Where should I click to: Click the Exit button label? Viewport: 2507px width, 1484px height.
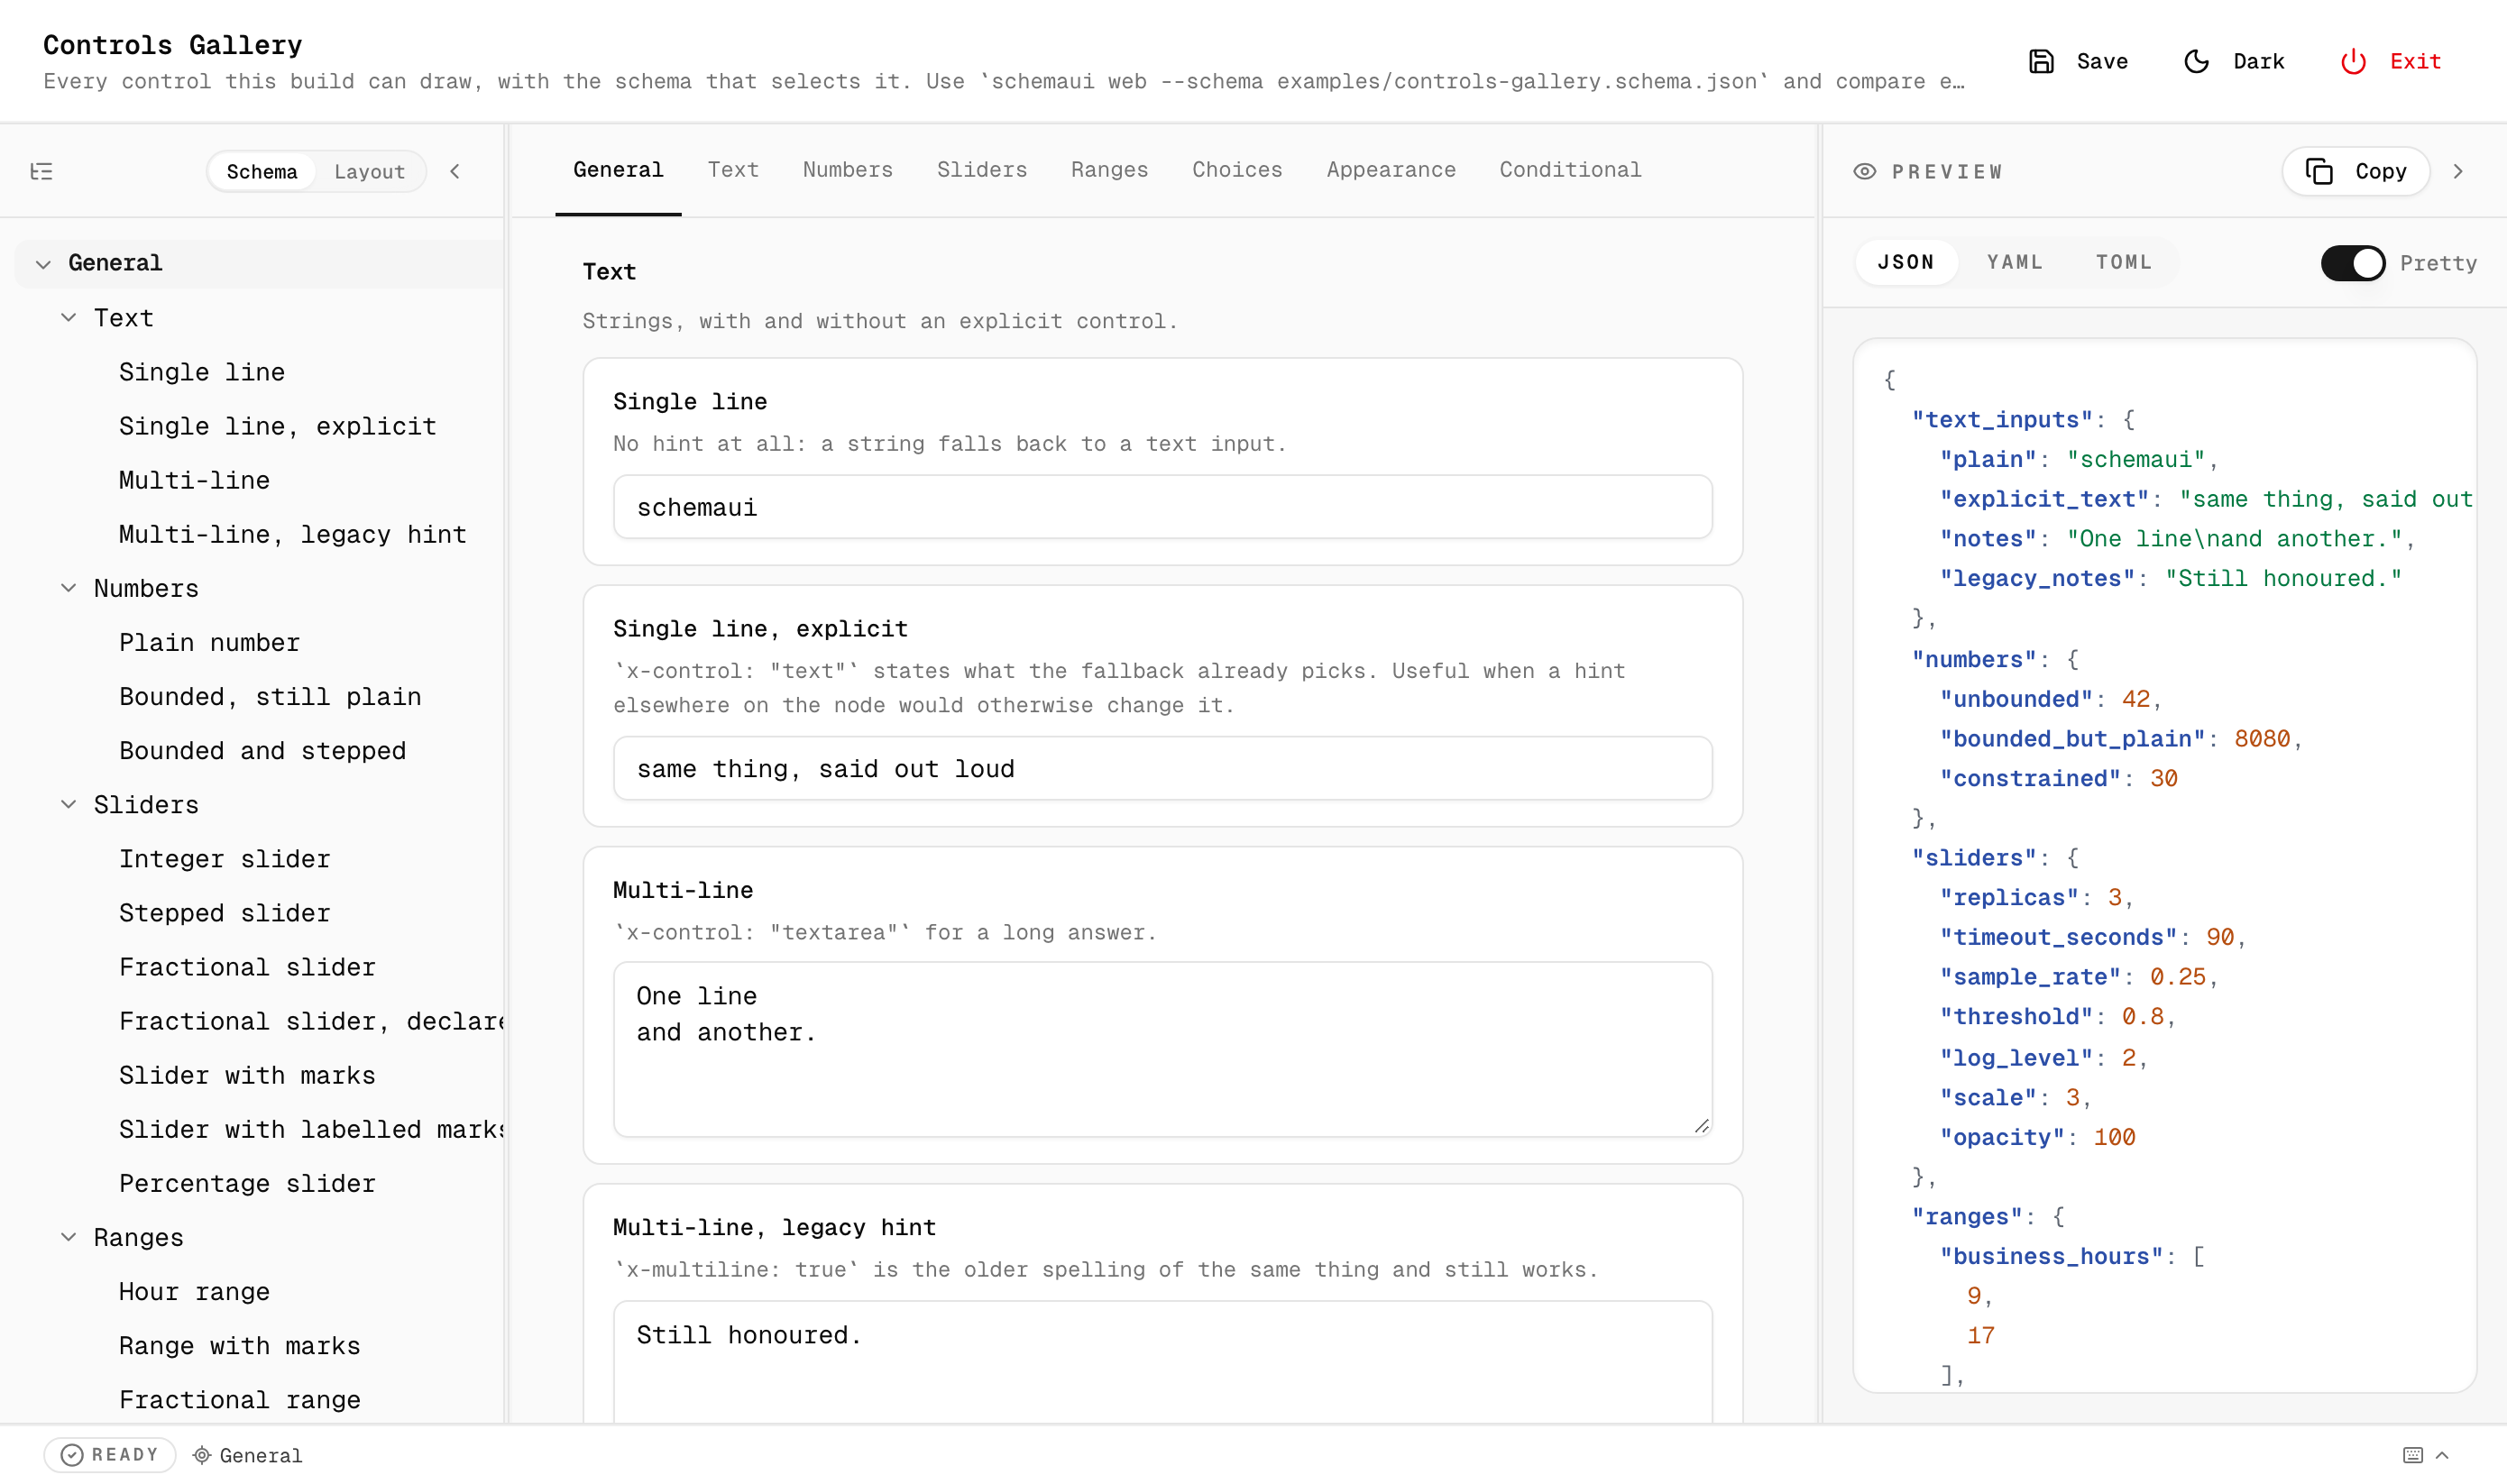(2415, 61)
